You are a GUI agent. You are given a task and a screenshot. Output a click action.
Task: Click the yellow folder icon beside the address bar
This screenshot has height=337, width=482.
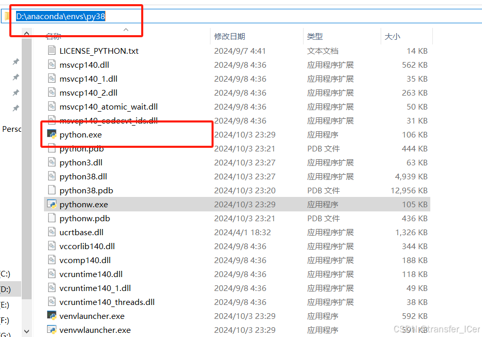point(6,15)
